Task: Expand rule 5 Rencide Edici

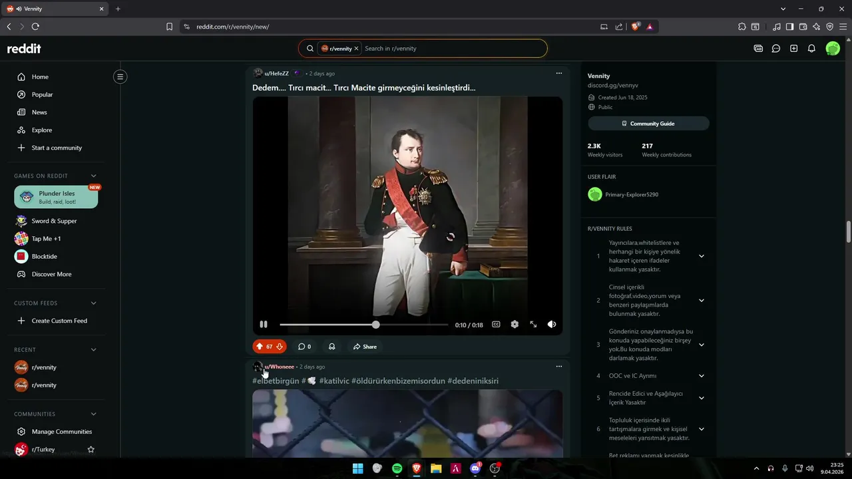Action: [701, 398]
